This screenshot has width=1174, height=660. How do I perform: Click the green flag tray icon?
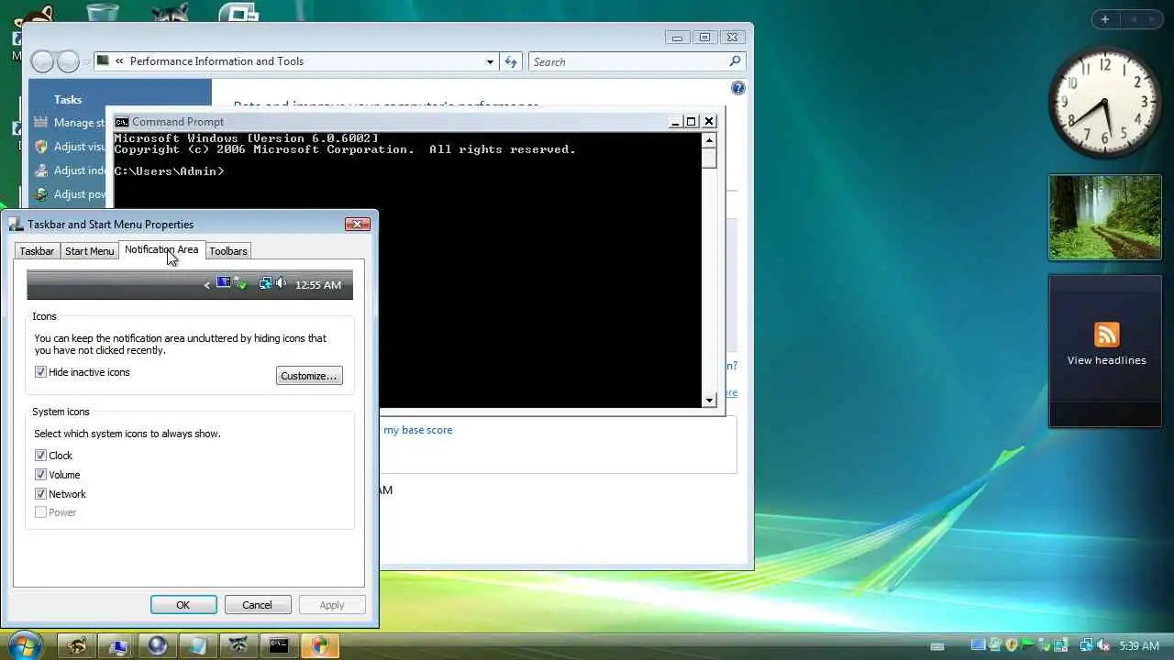pyautogui.click(x=1028, y=645)
